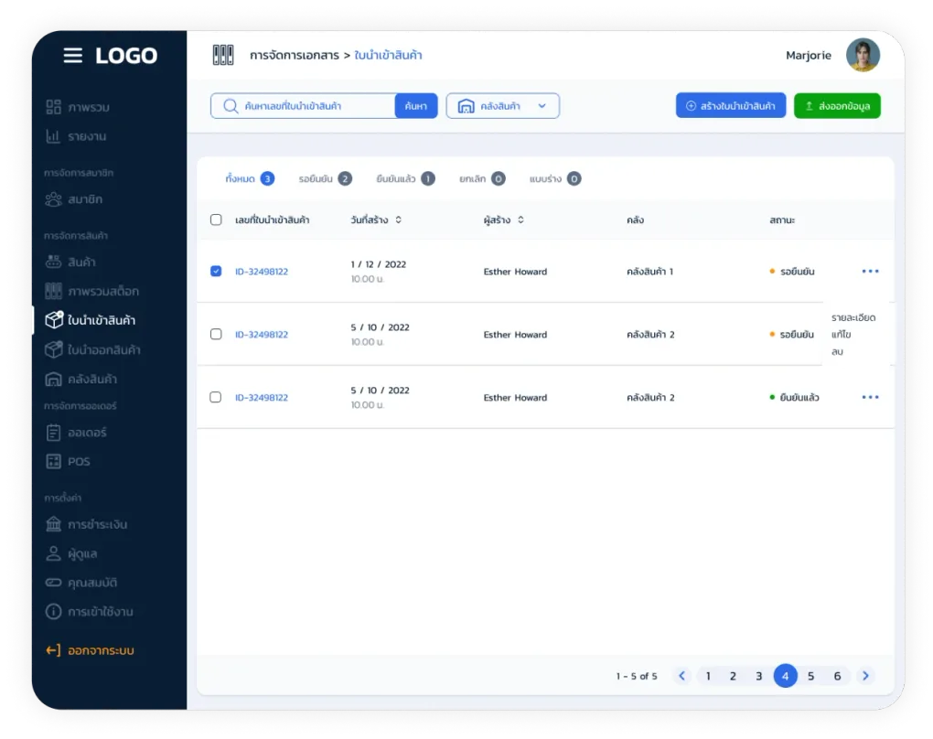Go to previous page with left chevron

[681, 676]
